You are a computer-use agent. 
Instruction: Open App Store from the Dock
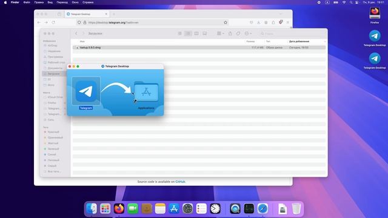pos(174,209)
